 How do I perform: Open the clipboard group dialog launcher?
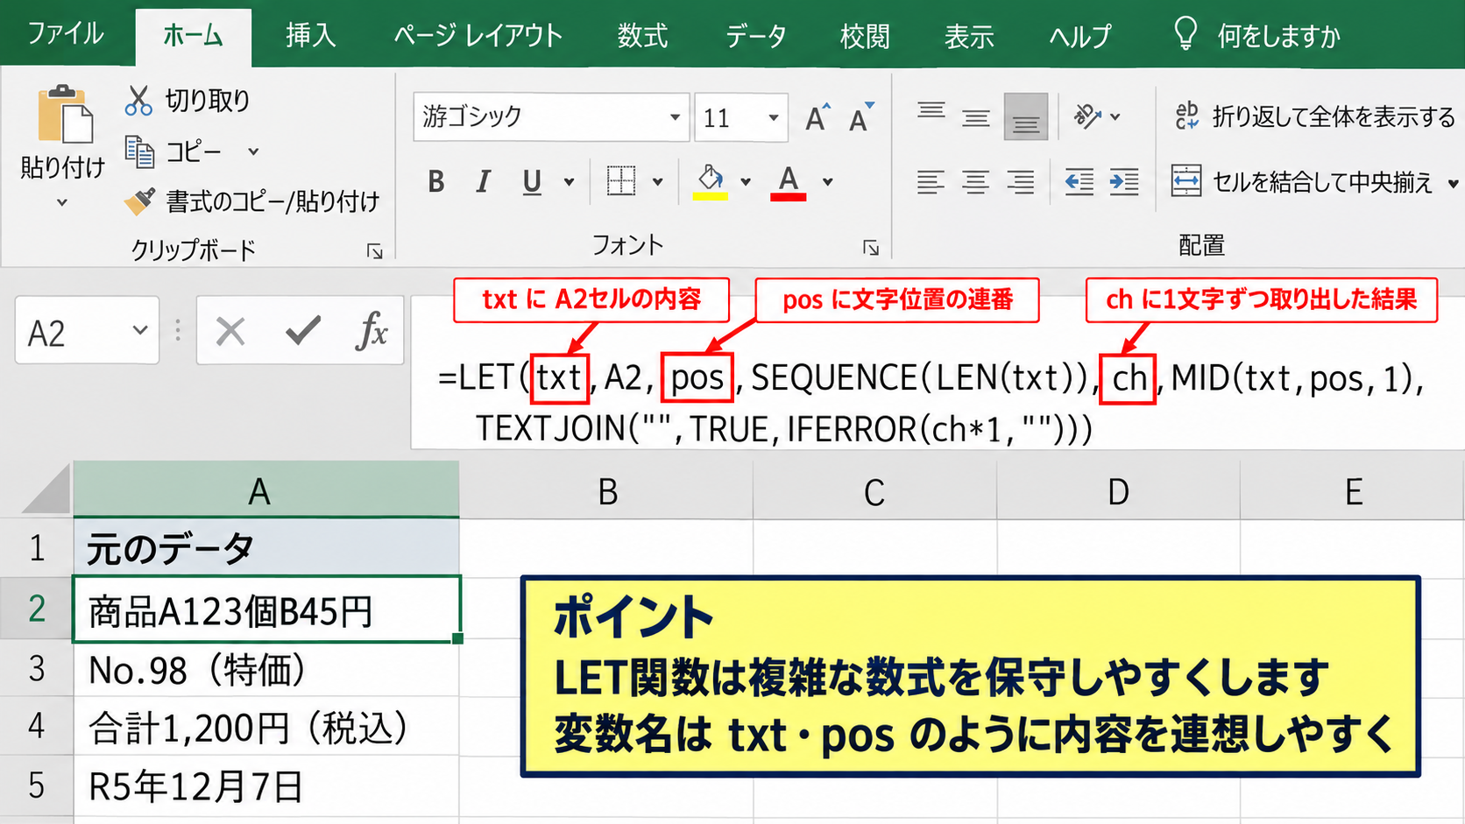375,251
